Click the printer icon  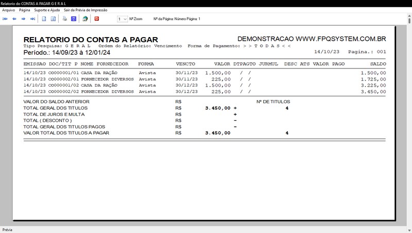(x=65, y=19)
